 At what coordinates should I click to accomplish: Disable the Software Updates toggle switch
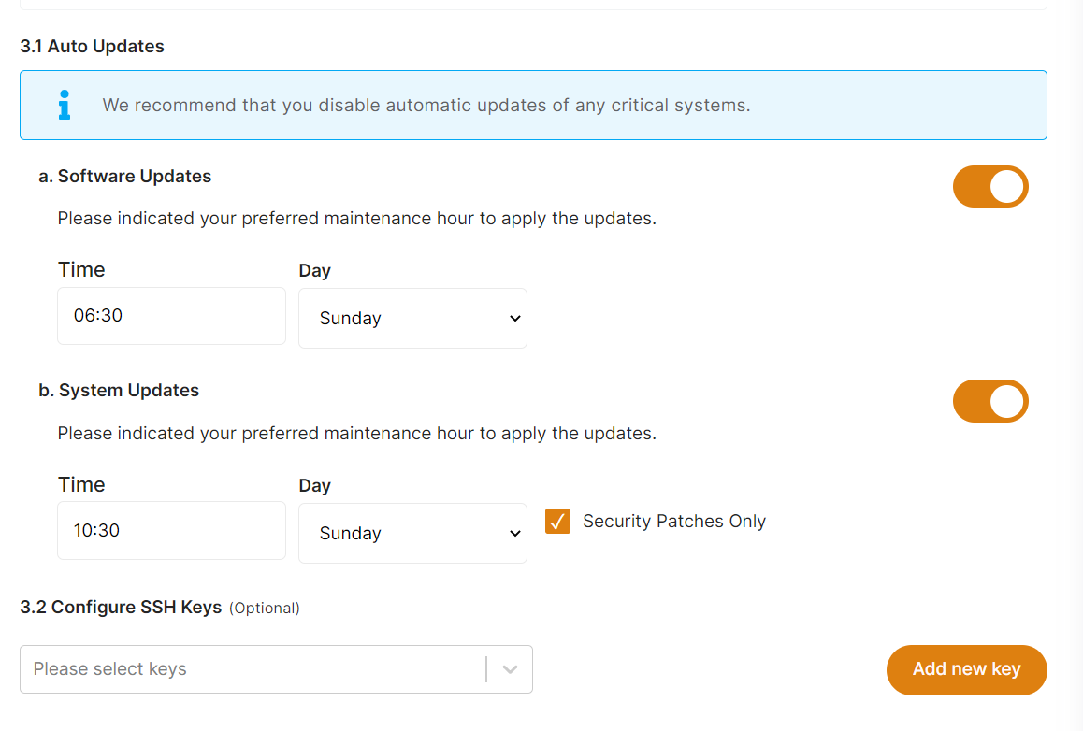click(x=989, y=187)
